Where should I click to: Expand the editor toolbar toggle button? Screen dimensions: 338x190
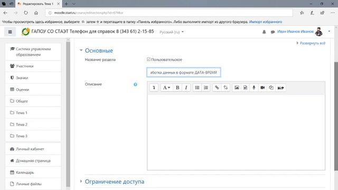point(154,88)
